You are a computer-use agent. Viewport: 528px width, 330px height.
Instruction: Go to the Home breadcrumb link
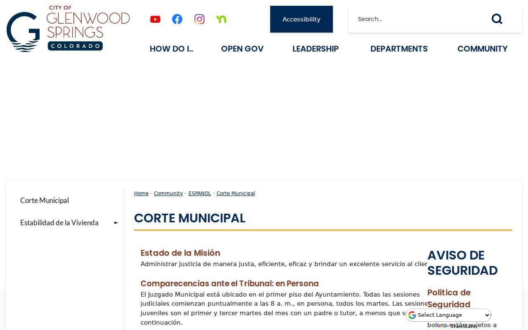pos(141,193)
